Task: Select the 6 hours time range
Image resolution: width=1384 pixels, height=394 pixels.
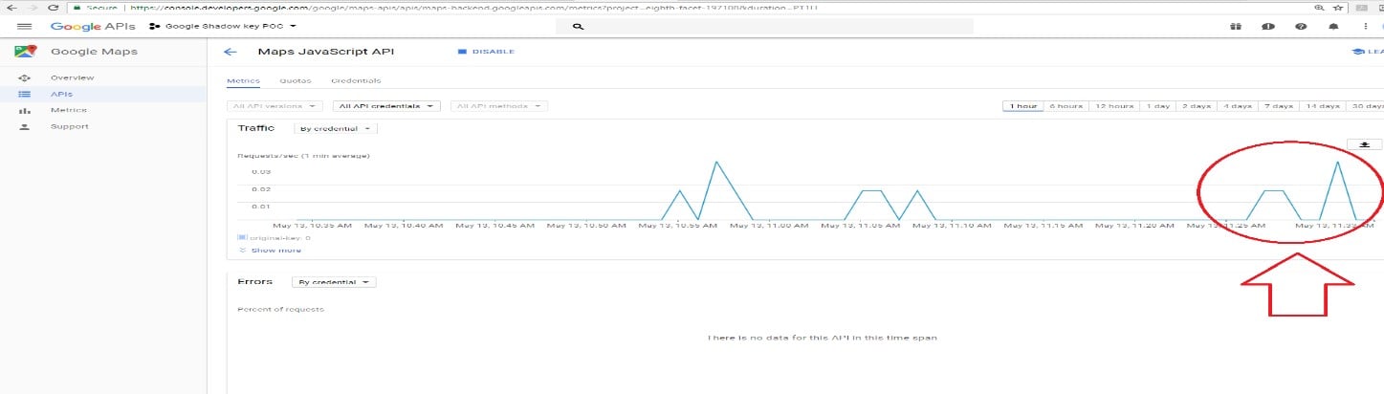Action: click(1065, 106)
